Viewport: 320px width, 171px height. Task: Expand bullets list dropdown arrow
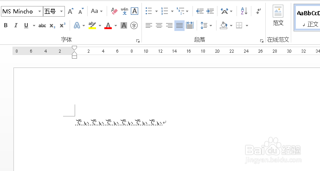156,11
